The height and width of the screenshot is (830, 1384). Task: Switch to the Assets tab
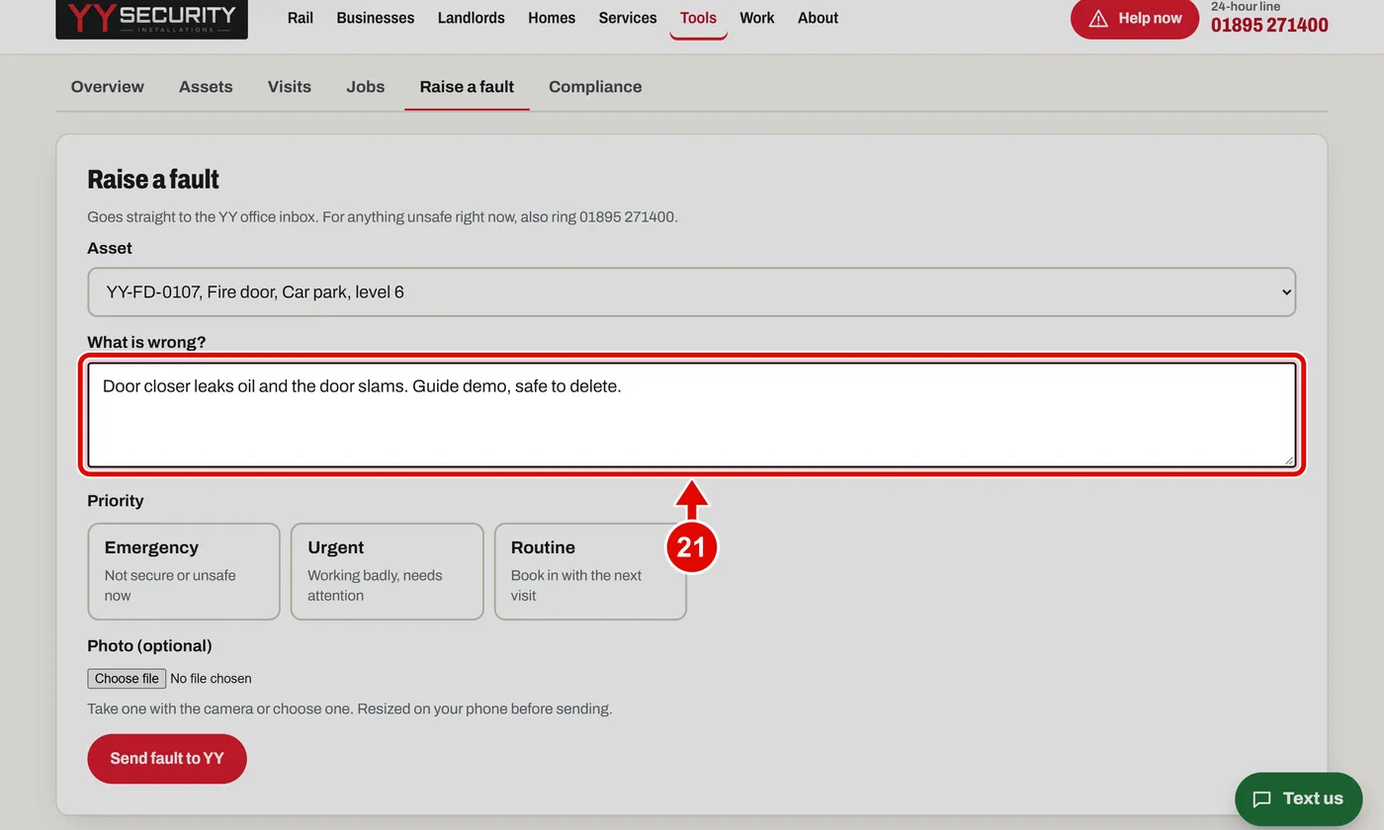206,87
